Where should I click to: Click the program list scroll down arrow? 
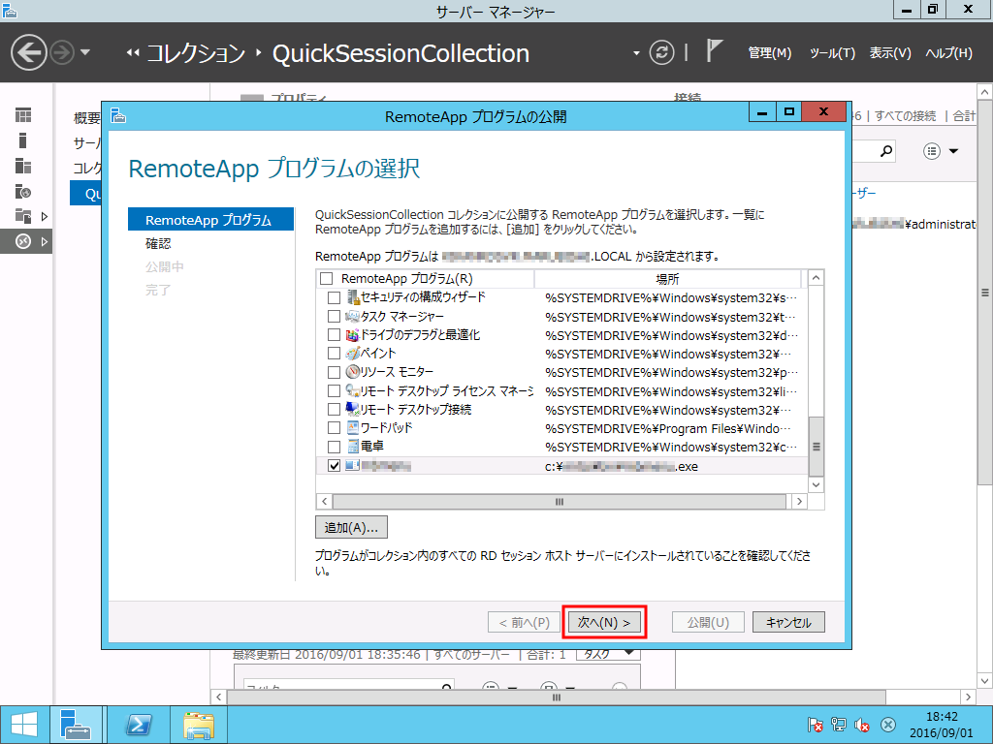point(817,485)
